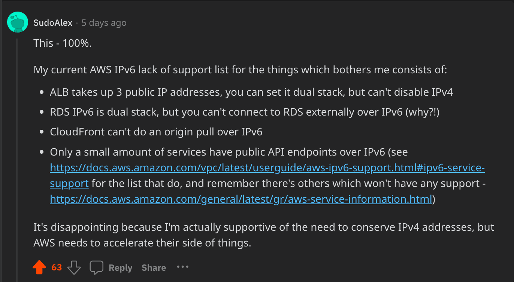Viewport: 514px width, 282px height.
Task: Click the vote count number 63
Action: [57, 268]
